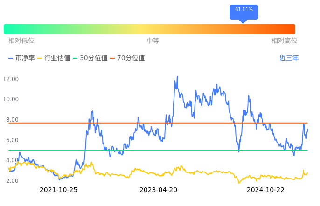Screen dimensions: 320x206
Task: Click the 4.00 y-axis label
Action: click(12, 160)
